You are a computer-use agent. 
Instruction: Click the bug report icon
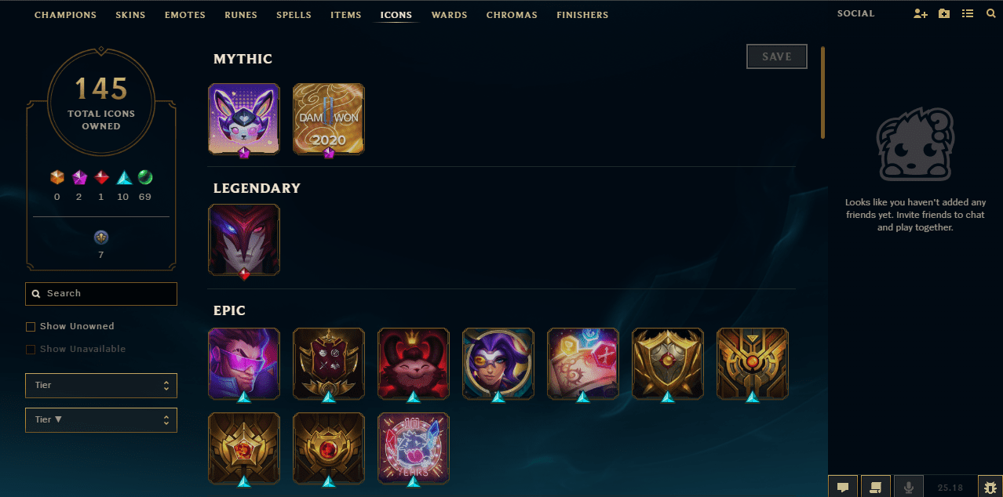coord(990,487)
